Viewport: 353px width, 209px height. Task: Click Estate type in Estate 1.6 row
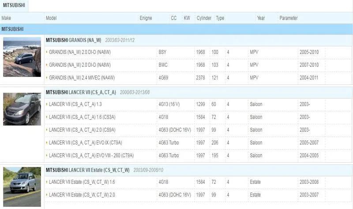255,182
